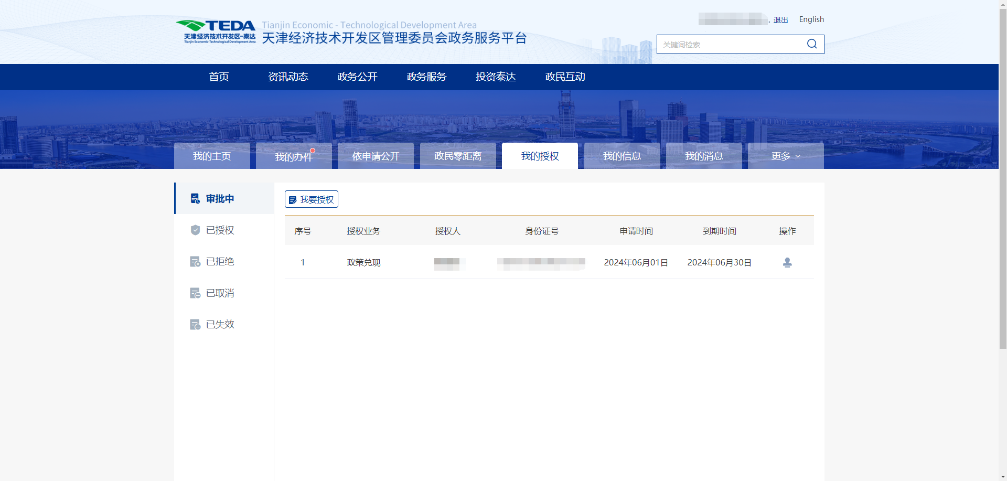This screenshot has height=481, width=1007.
Task: Click the 已取消 sidebar icon
Action: tap(195, 293)
